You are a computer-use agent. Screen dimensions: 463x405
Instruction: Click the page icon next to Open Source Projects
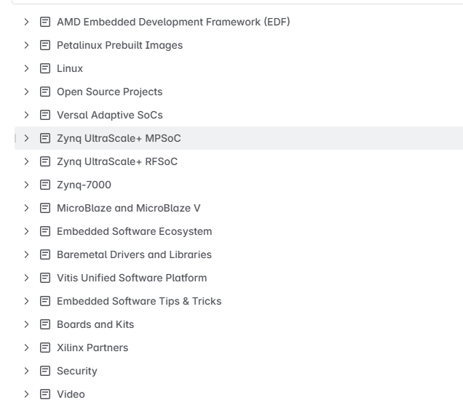[x=45, y=92]
